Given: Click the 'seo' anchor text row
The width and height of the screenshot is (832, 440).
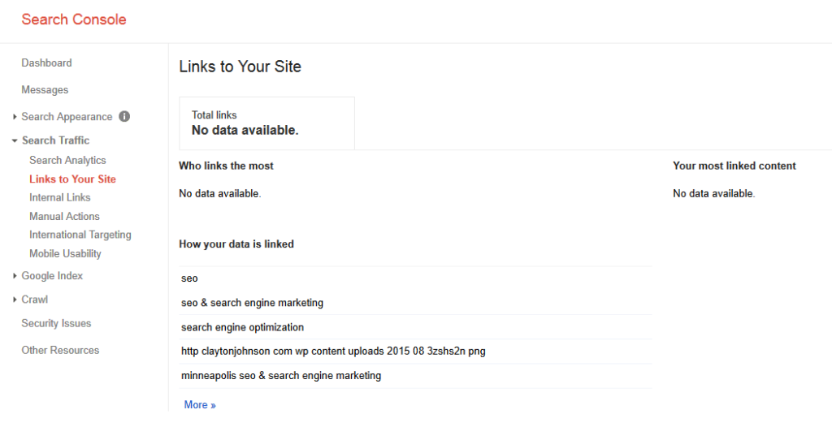Looking at the screenshot, I should [189, 278].
